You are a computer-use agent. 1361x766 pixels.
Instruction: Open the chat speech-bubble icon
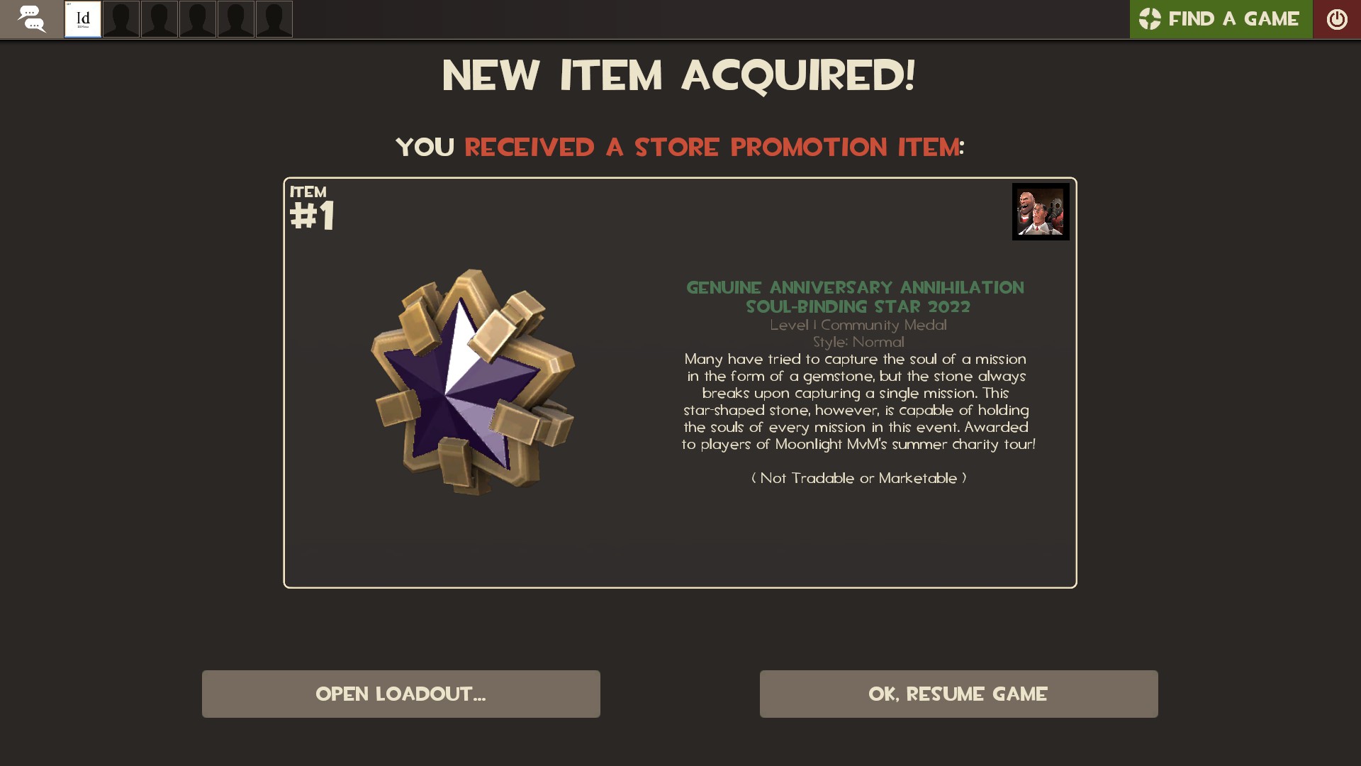coord(31,19)
